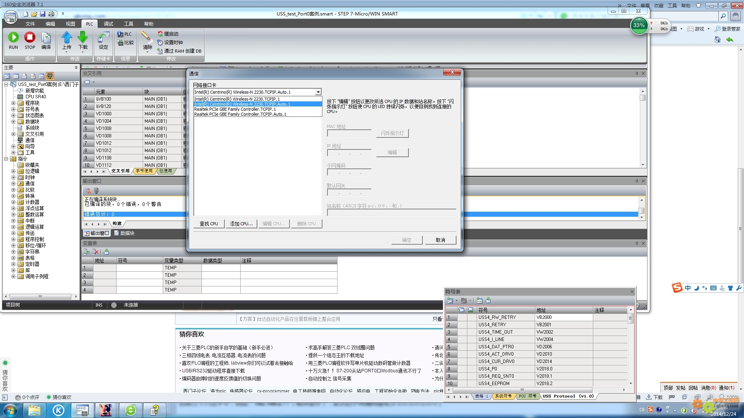
Task: Click the 交叉引用 vertical scrollbar thumb
Action: 642,98
